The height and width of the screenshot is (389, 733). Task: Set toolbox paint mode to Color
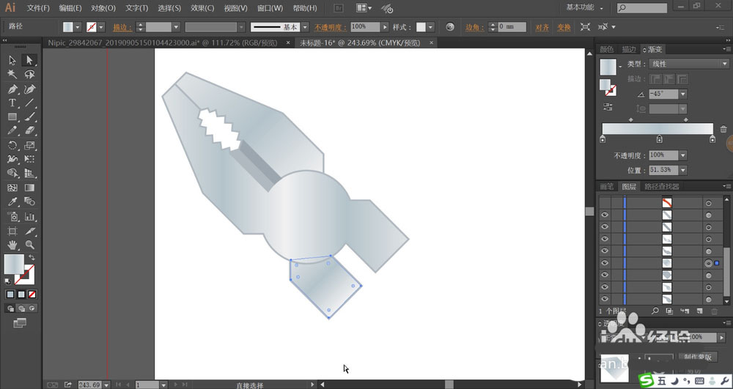click(10, 294)
